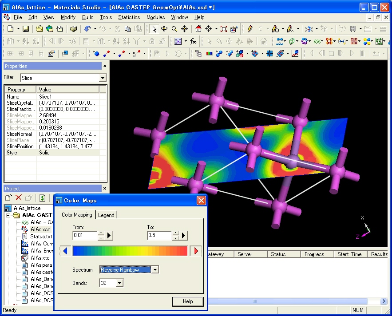This screenshot has width=392, height=316.
Task: Click the Volumetric Selection icon
Action: pos(198,54)
